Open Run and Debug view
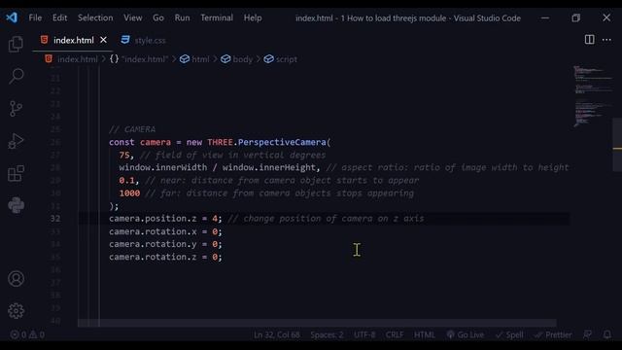 16,141
